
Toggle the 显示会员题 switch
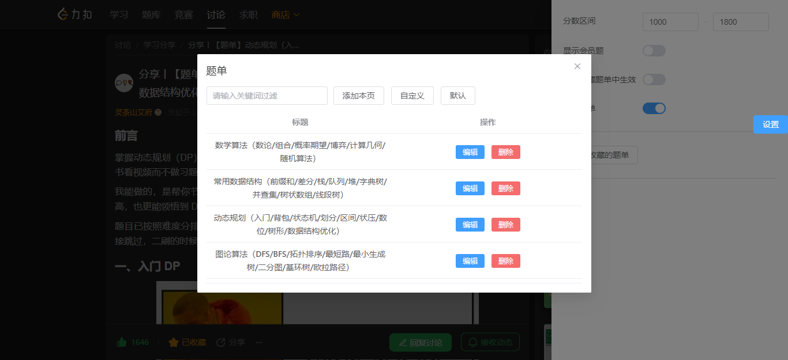654,51
